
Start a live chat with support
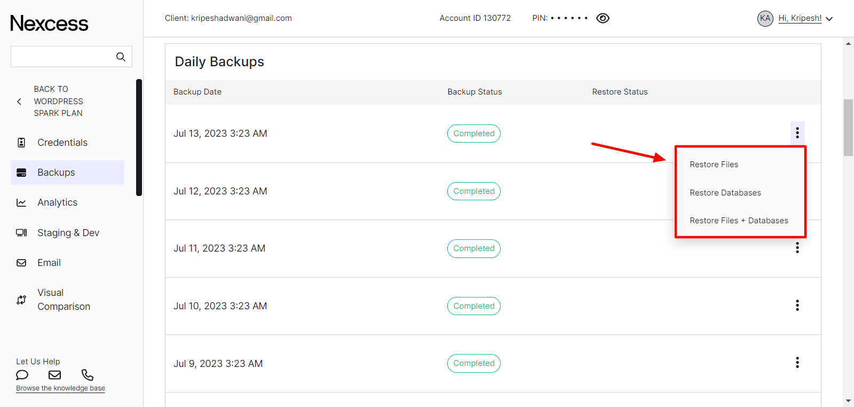[x=22, y=375]
